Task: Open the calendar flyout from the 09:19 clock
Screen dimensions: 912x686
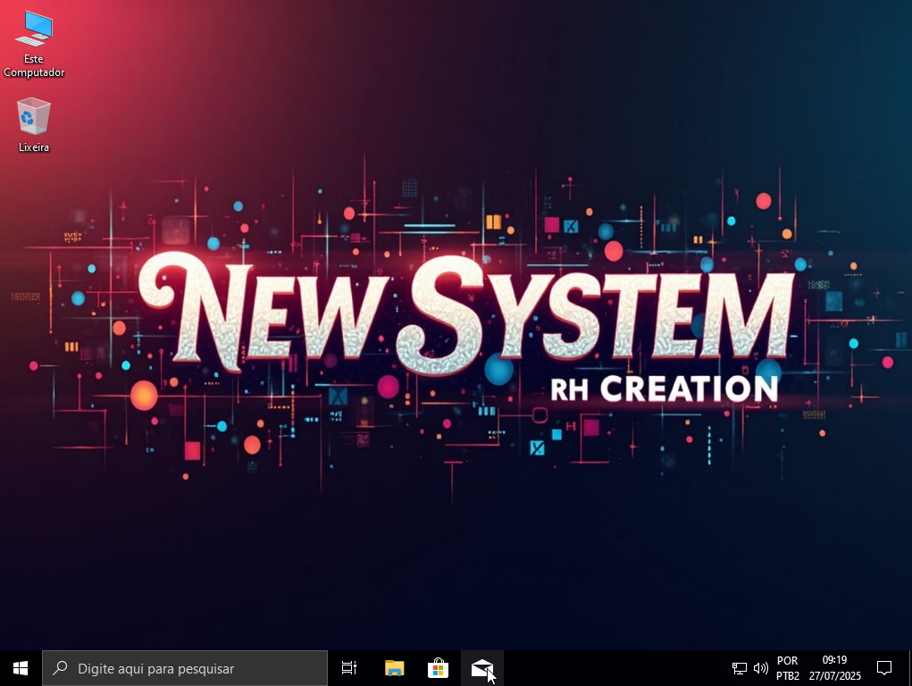Action: click(x=834, y=668)
